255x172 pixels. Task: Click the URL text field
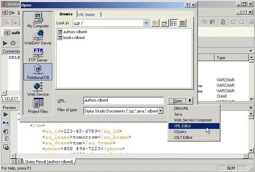(123, 101)
